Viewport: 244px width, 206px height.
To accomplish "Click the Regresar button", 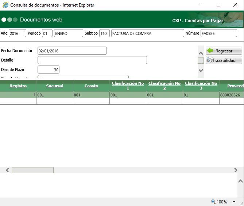I will (224, 51).
